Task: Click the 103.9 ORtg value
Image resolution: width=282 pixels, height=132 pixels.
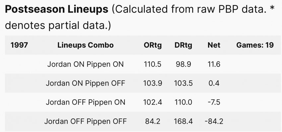Action: click(153, 83)
